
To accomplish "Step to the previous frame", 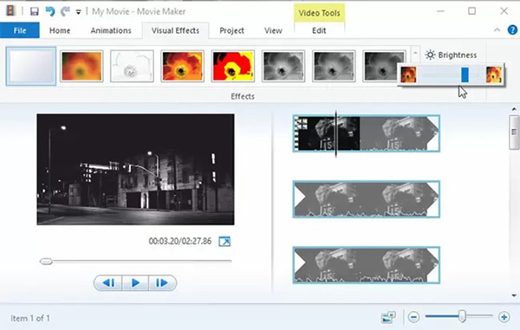I will (x=108, y=283).
